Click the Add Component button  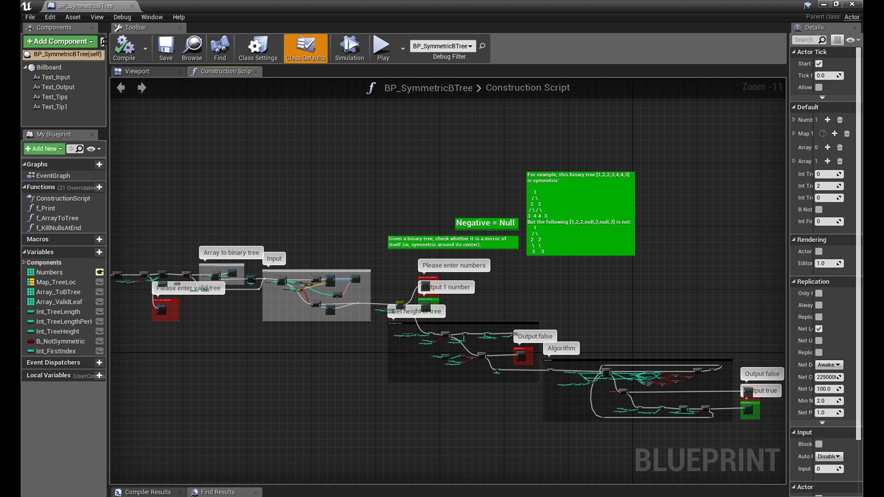coord(59,41)
